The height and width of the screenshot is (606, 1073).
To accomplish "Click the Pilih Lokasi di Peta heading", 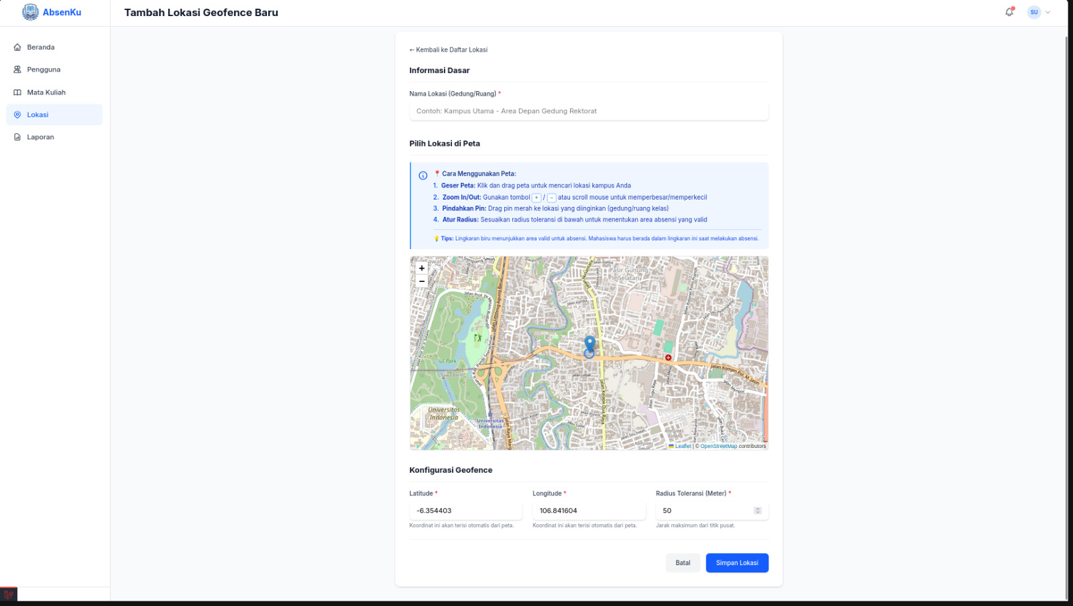I will [x=445, y=143].
